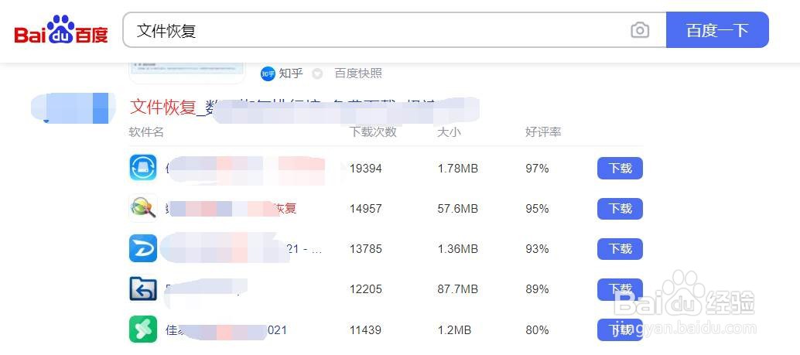The image size is (800, 355).
Task: Click the 13785 download count
Action: pyautogui.click(x=366, y=249)
